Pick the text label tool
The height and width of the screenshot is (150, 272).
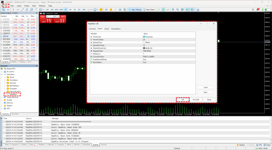tap(36, 10)
